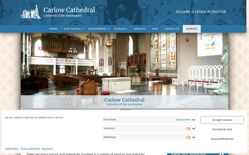This screenshot has width=249, height=155.
Task: Click the 'We use cookies' notice text
Action: pos(34,117)
